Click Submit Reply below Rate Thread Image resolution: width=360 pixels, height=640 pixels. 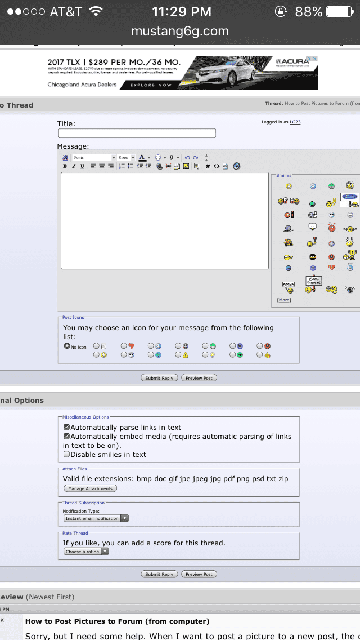click(x=159, y=574)
